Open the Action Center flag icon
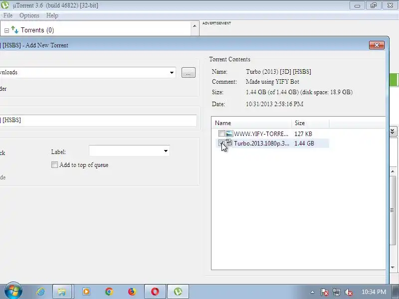The height and width of the screenshot is (299, 399). tap(324, 292)
